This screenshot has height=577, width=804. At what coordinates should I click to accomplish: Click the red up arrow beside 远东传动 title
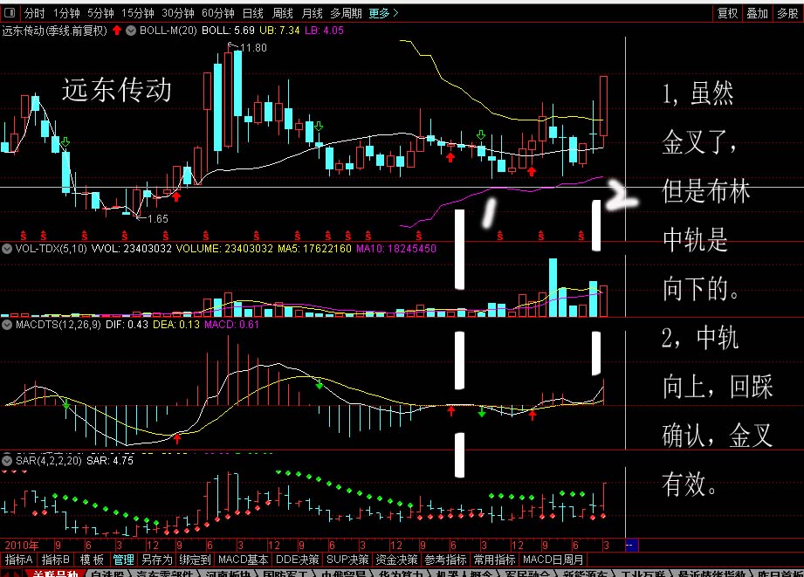click(x=117, y=31)
